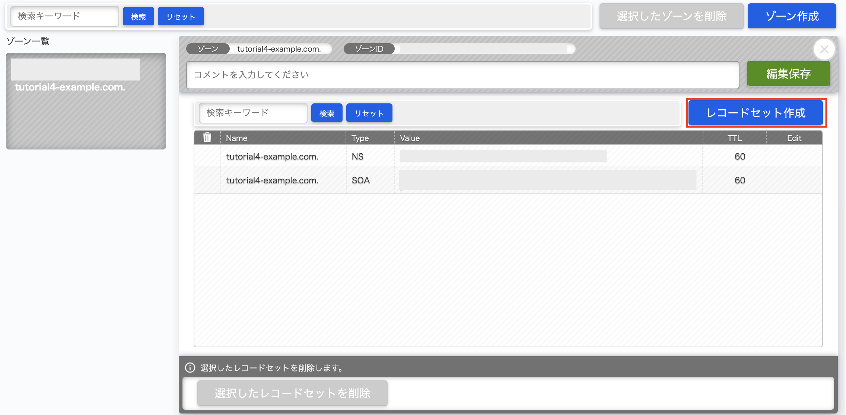Viewport: 846px width, 415px height.
Task: Click 選択したゾーンを削除 button
Action: (x=671, y=16)
